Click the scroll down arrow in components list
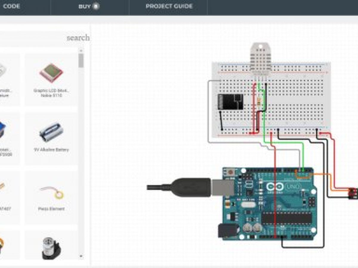The width and height of the screenshot is (358, 268). pos(81,256)
